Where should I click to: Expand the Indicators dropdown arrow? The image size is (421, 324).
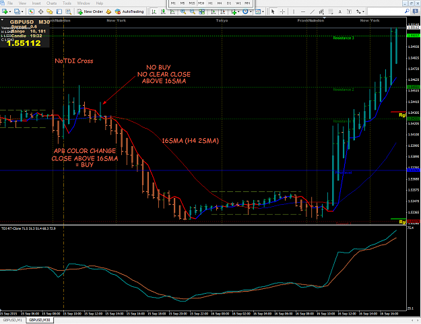click(x=238, y=11)
